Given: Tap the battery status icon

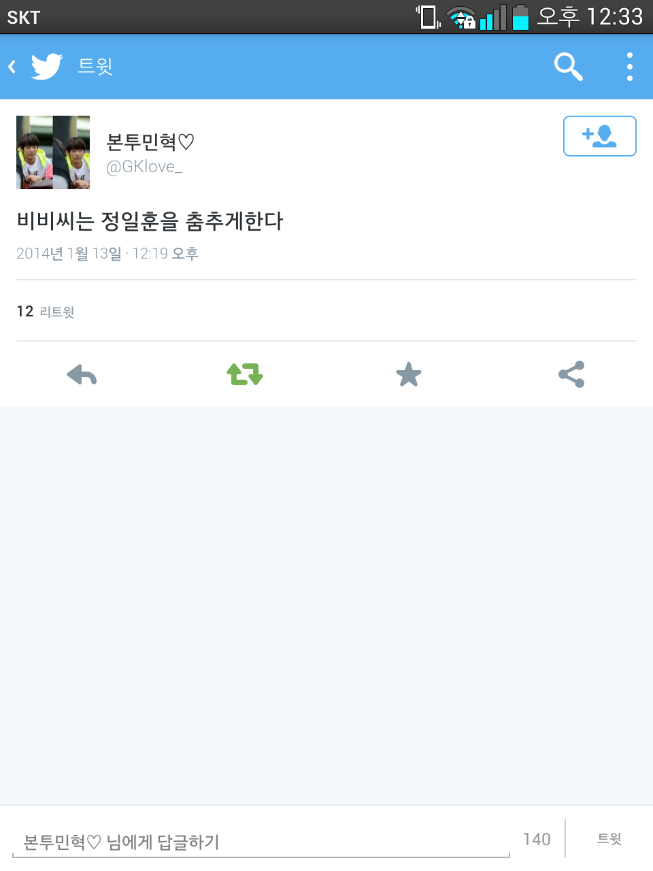Looking at the screenshot, I should (x=521, y=17).
